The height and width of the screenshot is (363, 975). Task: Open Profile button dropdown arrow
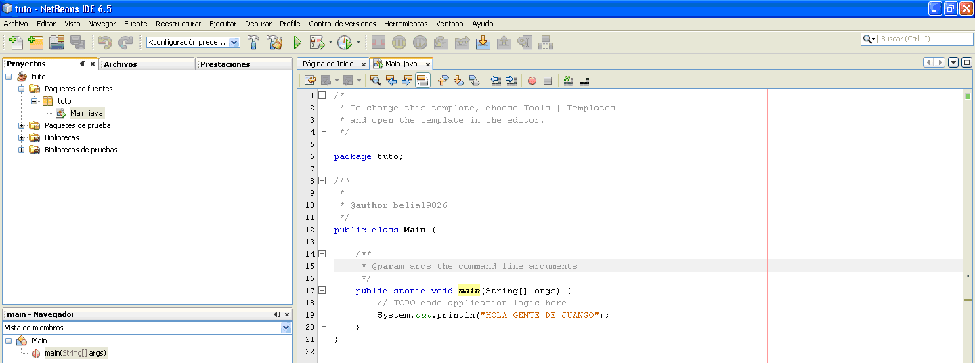point(358,42)
